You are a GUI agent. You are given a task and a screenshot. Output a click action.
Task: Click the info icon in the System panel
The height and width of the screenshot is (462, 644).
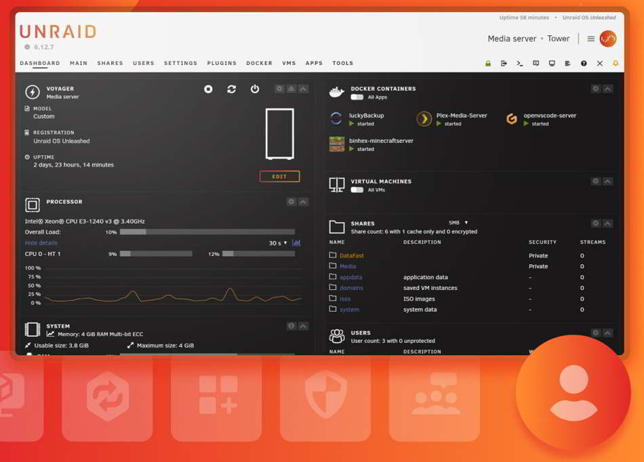click(291, 326)
